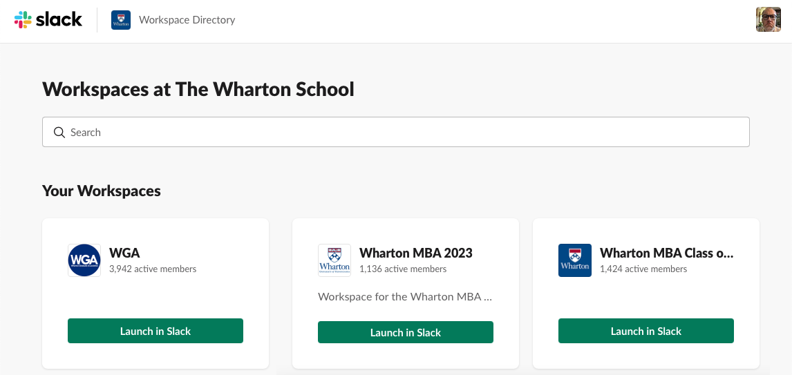Viewport: 792px width, 375px height.
Task: Click the WGA workspace logo
Action: click(x=84, y=260)
